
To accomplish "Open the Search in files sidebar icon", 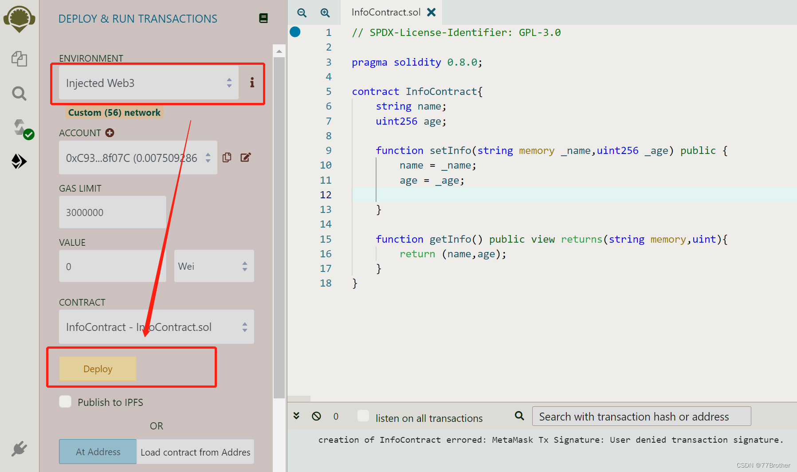I will [x=19, y=94].
